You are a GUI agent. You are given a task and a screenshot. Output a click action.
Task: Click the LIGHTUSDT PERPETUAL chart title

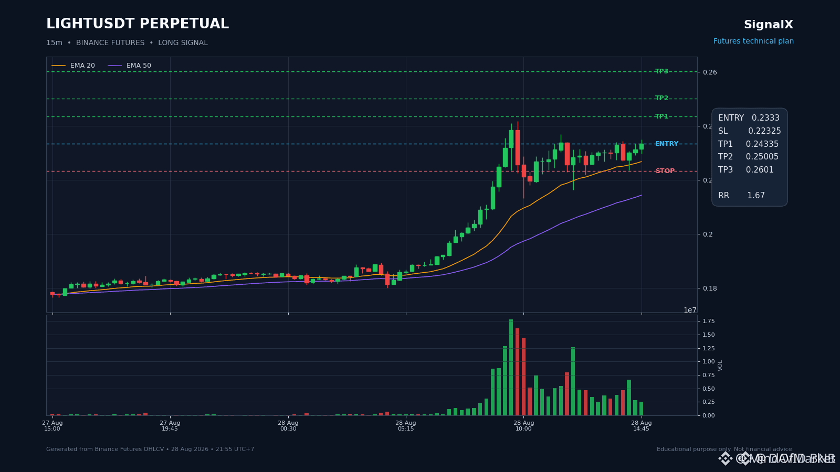click(138, 24)
